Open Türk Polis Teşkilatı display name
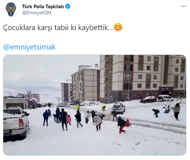Screen dimensions: 190x160 [x=43, y=6]
